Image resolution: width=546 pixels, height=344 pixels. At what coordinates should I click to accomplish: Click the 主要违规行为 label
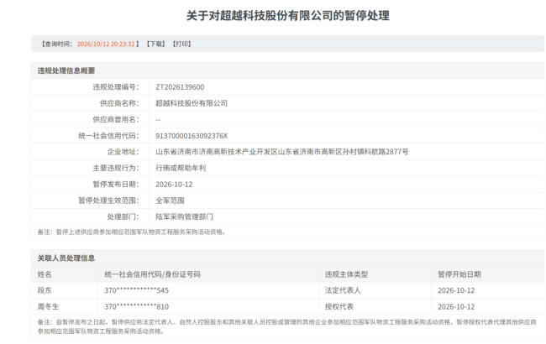[x=116, y=168]
